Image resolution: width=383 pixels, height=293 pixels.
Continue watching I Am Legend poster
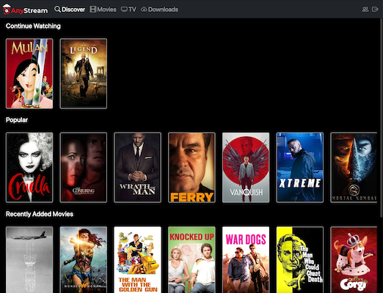coord(84,73)
